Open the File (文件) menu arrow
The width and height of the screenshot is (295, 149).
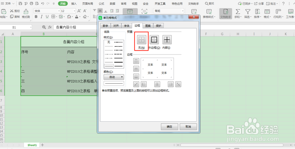[x=13, y=4]
